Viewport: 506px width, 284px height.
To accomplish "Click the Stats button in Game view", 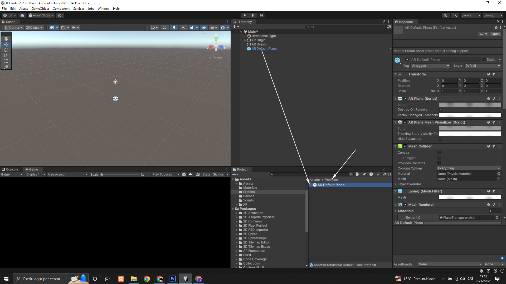I will pos(206,174).
